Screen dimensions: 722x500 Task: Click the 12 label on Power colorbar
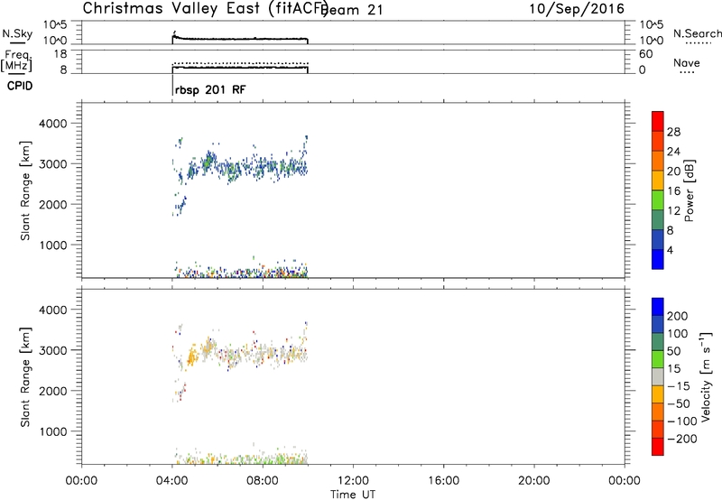673,211
